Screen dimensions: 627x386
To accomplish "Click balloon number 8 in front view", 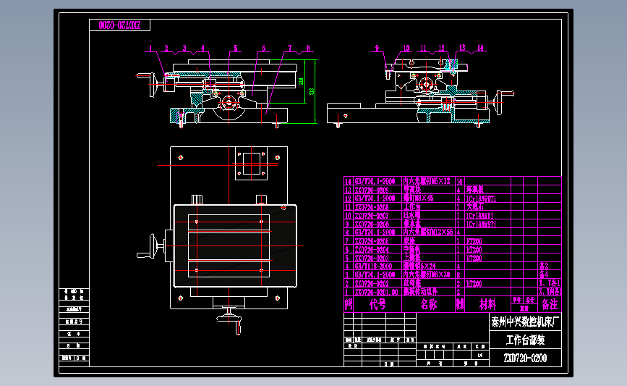I will (308, 49).
